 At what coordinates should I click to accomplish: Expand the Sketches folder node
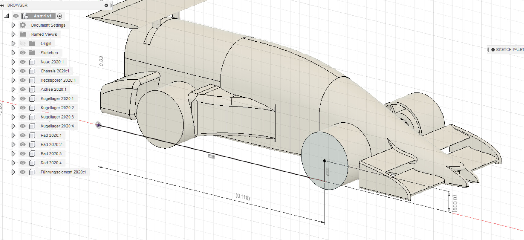[x=13, y=53]
